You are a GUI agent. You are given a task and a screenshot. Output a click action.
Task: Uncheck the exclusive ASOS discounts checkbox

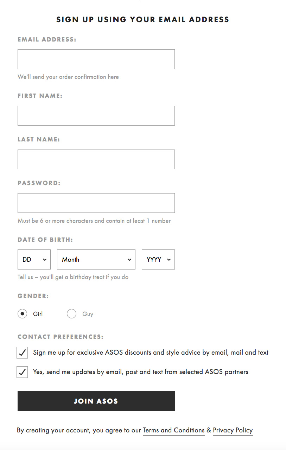[x=23, y=353]
